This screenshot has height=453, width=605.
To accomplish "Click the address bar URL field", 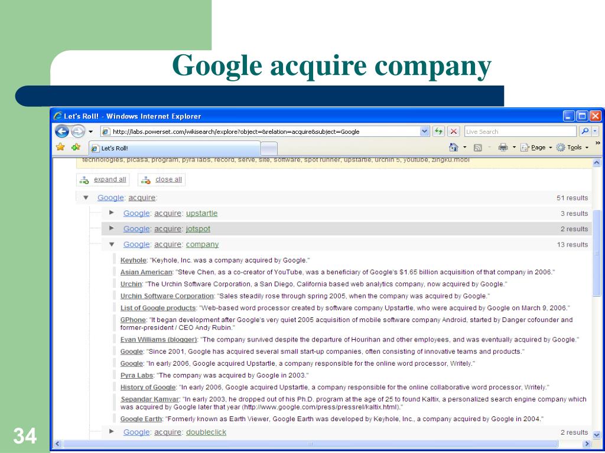I will [260, 132].
